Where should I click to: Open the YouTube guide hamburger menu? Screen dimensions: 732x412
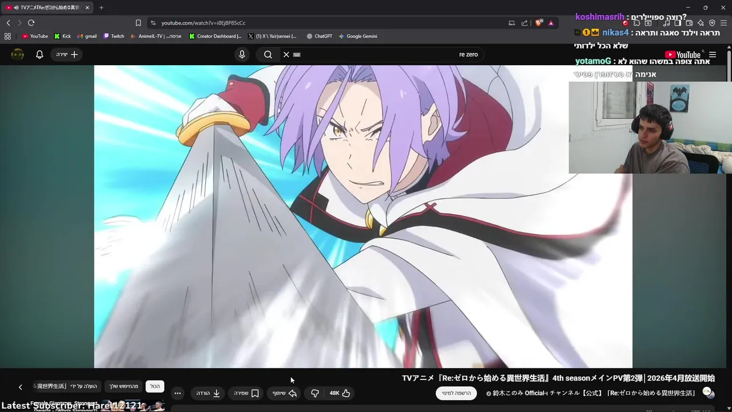pos(713,55)
